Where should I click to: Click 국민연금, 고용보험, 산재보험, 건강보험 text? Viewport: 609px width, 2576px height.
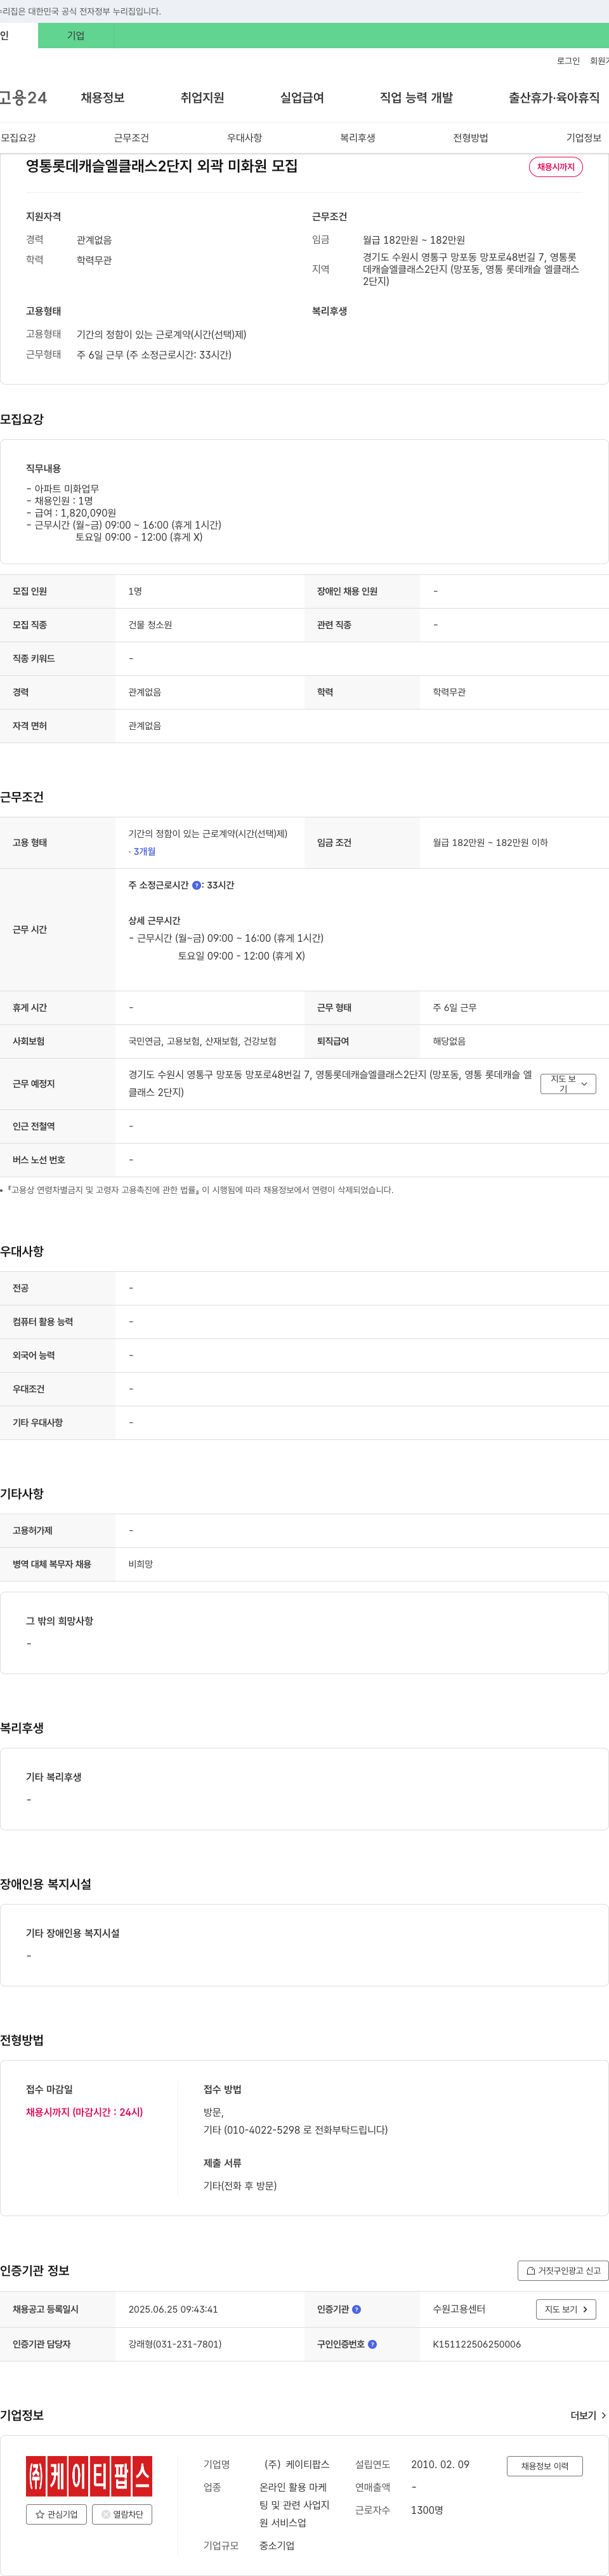[202, 1041]
